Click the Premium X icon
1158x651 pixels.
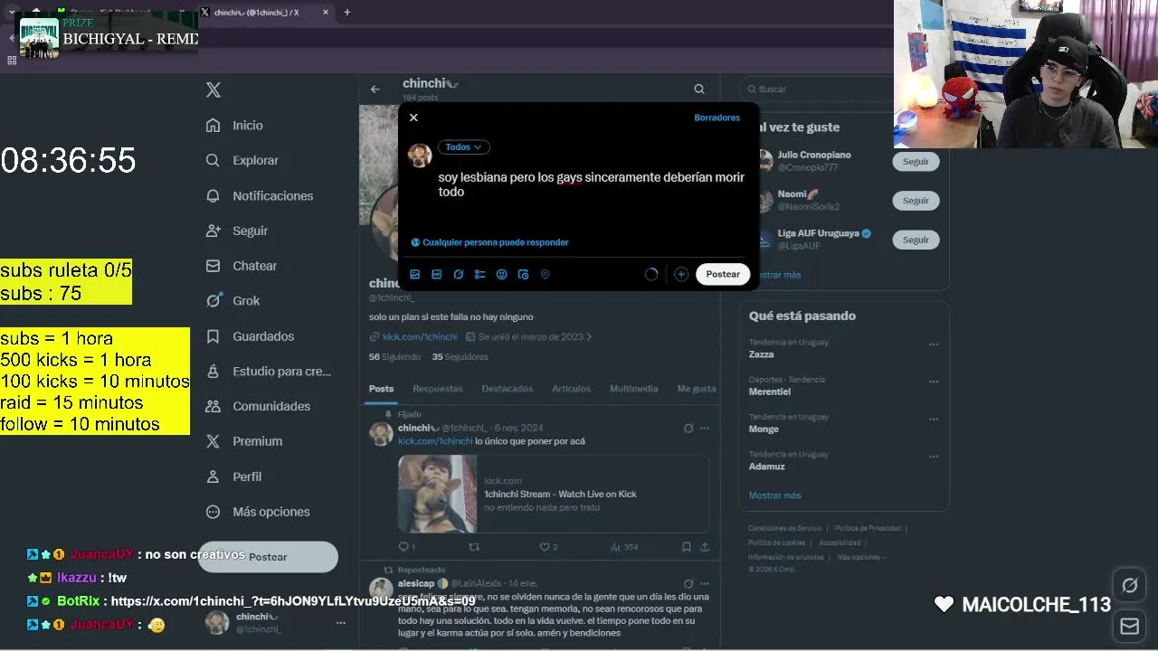[213, 441]
